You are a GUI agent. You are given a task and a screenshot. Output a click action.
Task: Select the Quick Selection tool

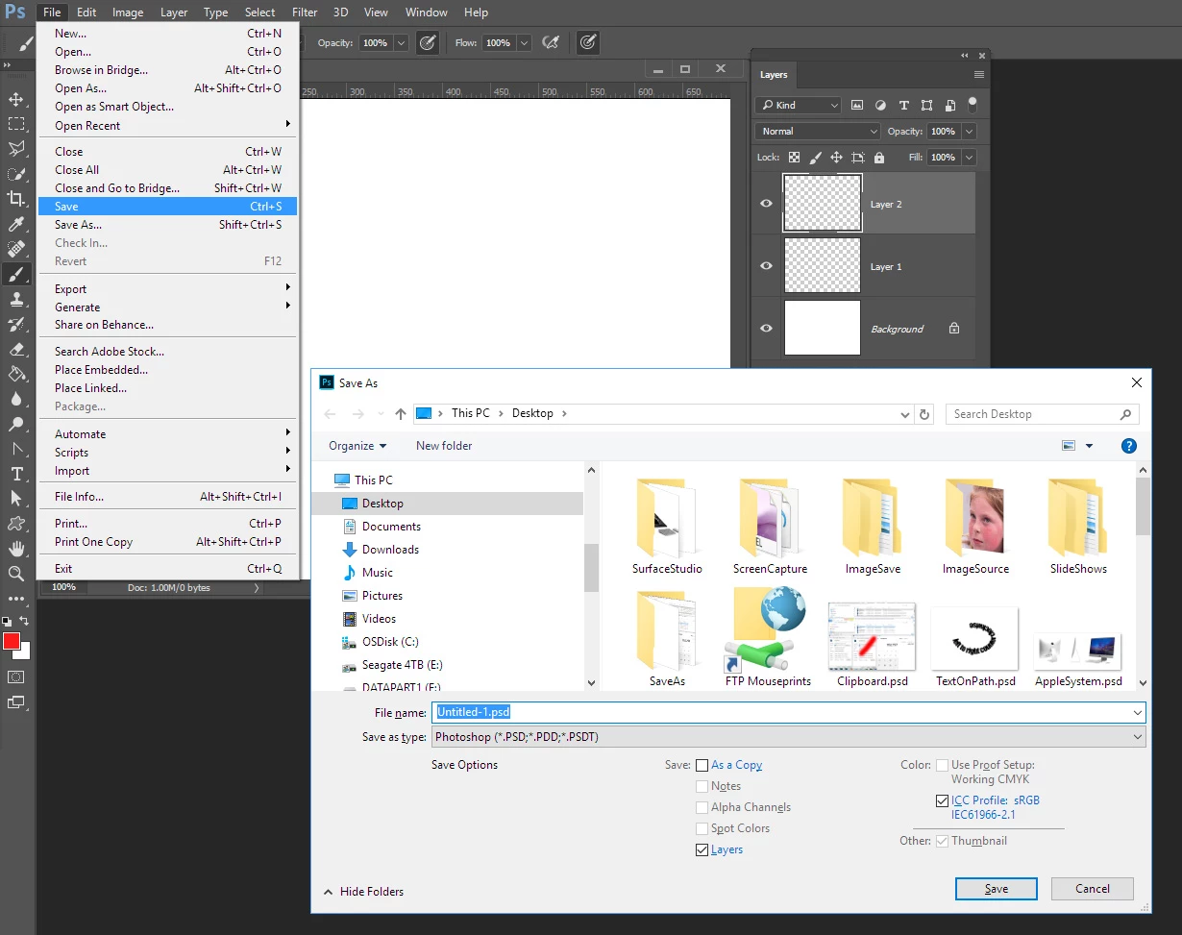coord(16,174)
